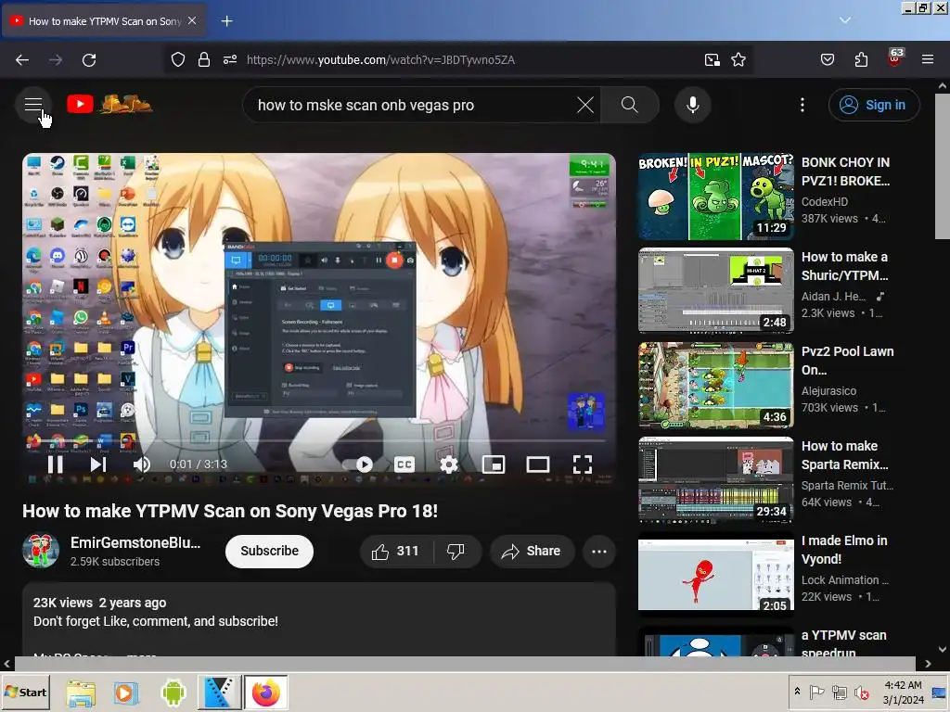Bookmark this page with star
Screen dimensions: 950x712
tap(738, 59)
